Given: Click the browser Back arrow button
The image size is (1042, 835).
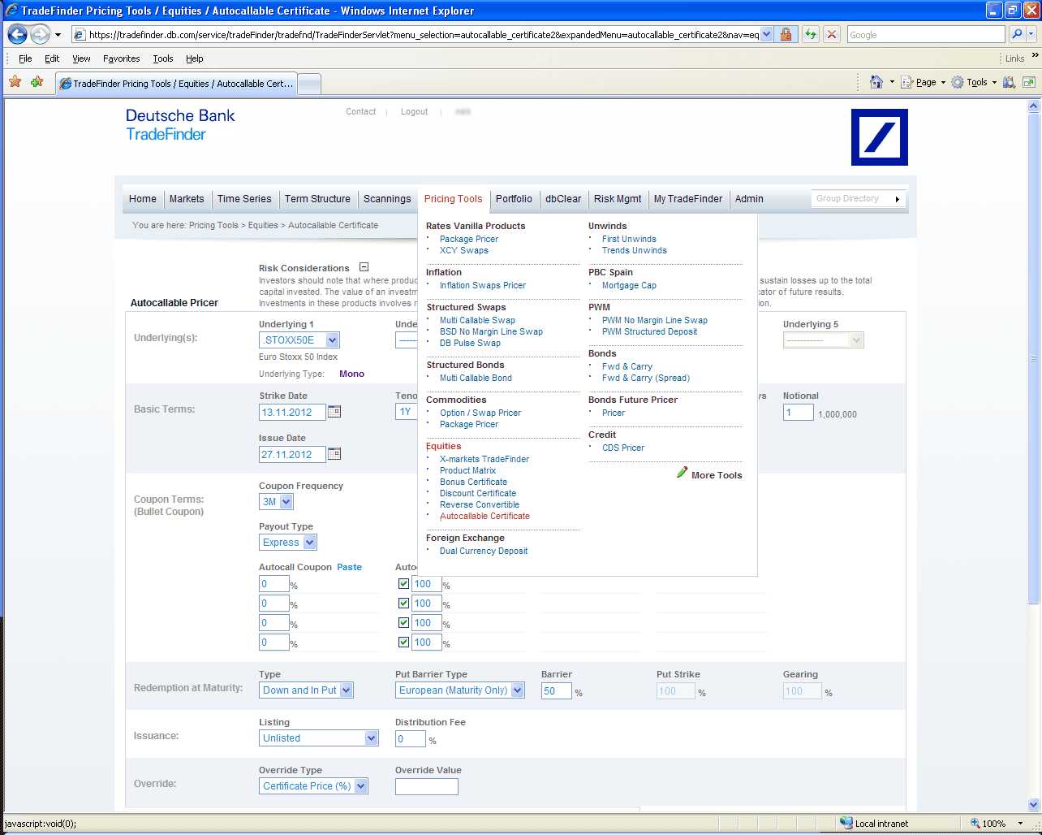Looking at the screenshot, I should pos(17,34).
